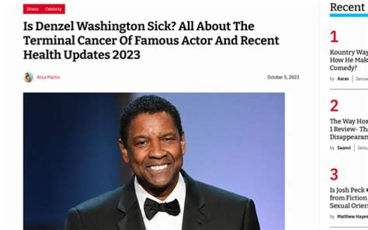View author Aarav's profile link
368x230 pixels.
(343, 79)
